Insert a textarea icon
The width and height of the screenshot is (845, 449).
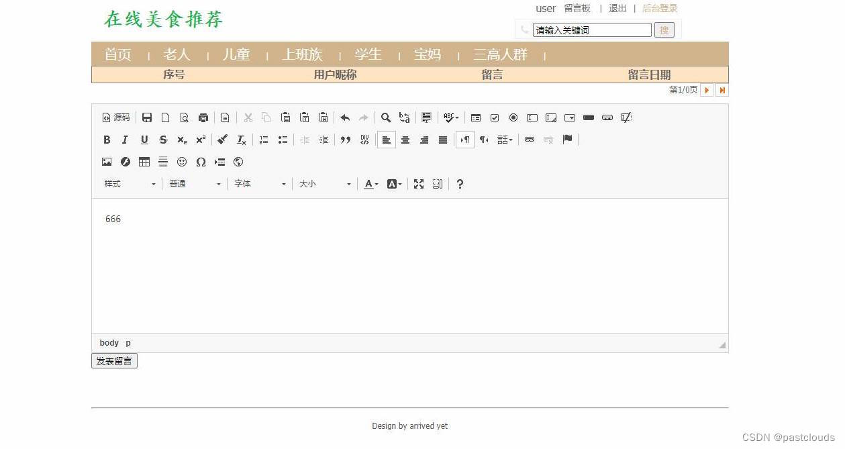tap(551, 117)
